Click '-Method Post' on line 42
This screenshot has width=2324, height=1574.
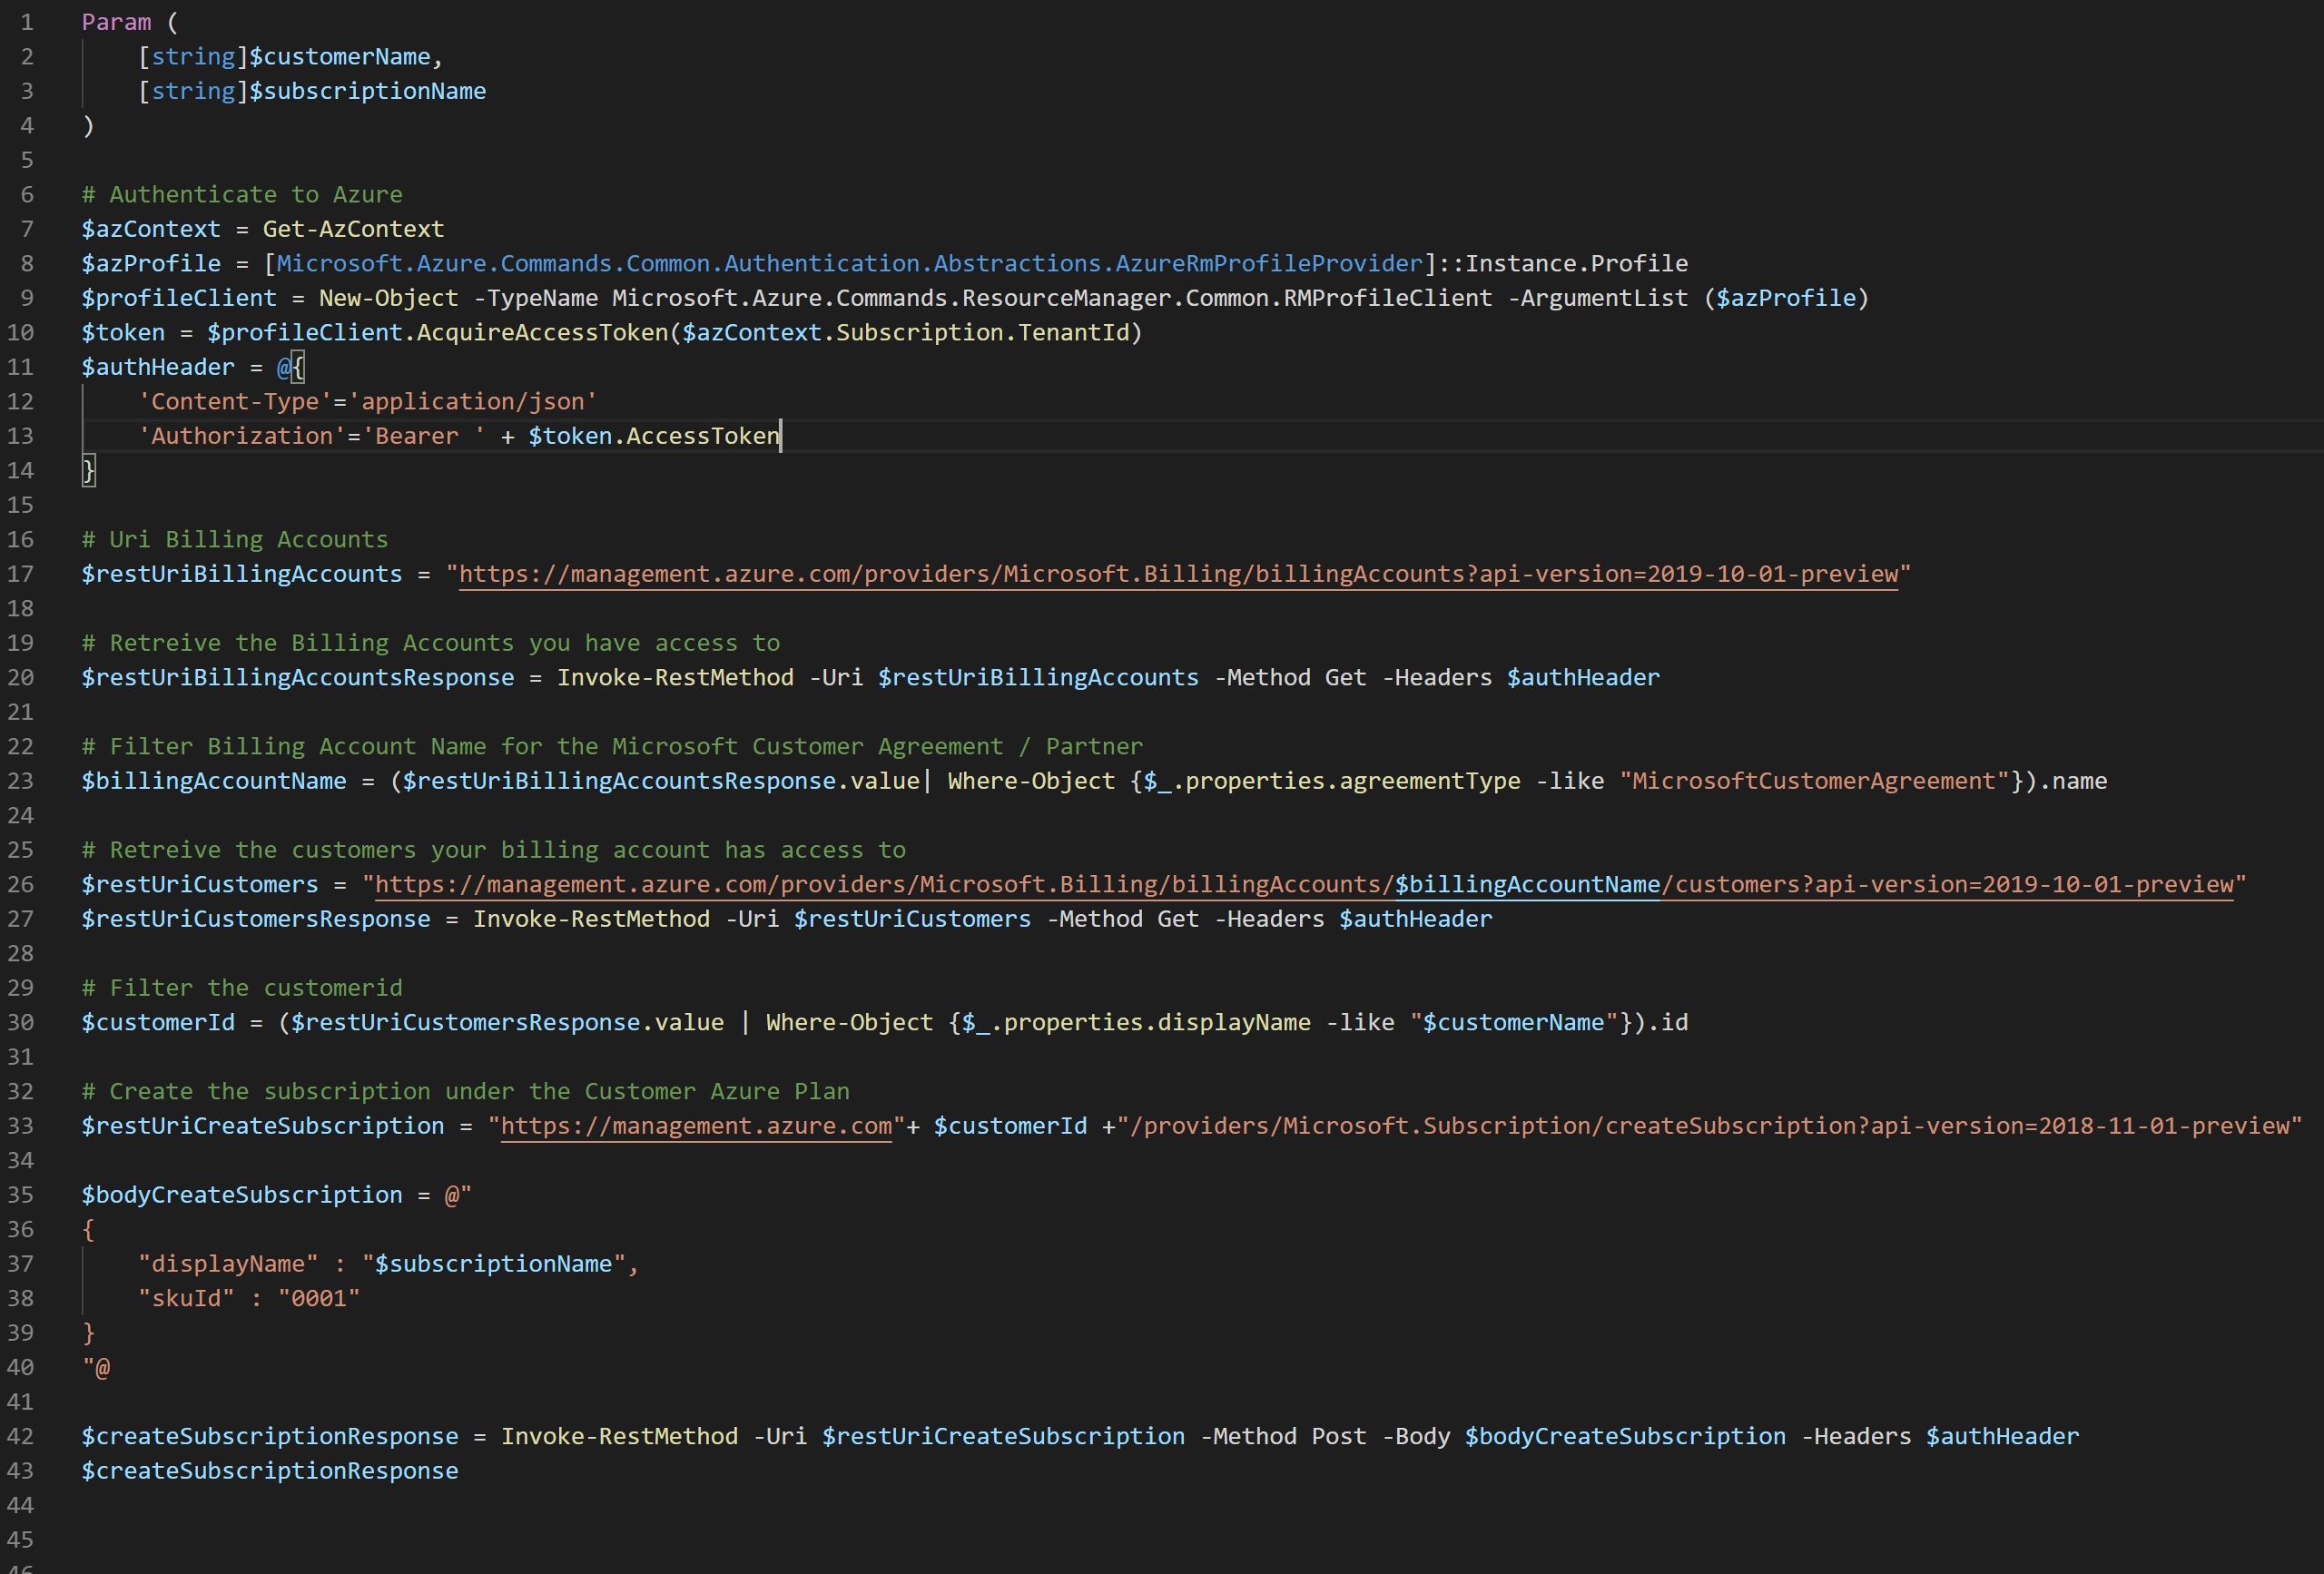tap(1283, 1437)
